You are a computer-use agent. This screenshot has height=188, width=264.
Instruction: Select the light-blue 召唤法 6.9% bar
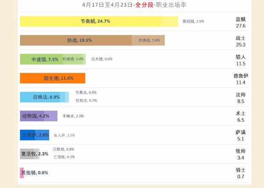point(42,97)
